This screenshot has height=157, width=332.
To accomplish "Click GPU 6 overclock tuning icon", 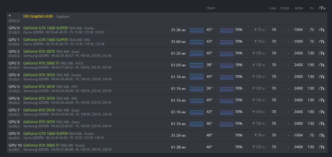I will point(321,100).
